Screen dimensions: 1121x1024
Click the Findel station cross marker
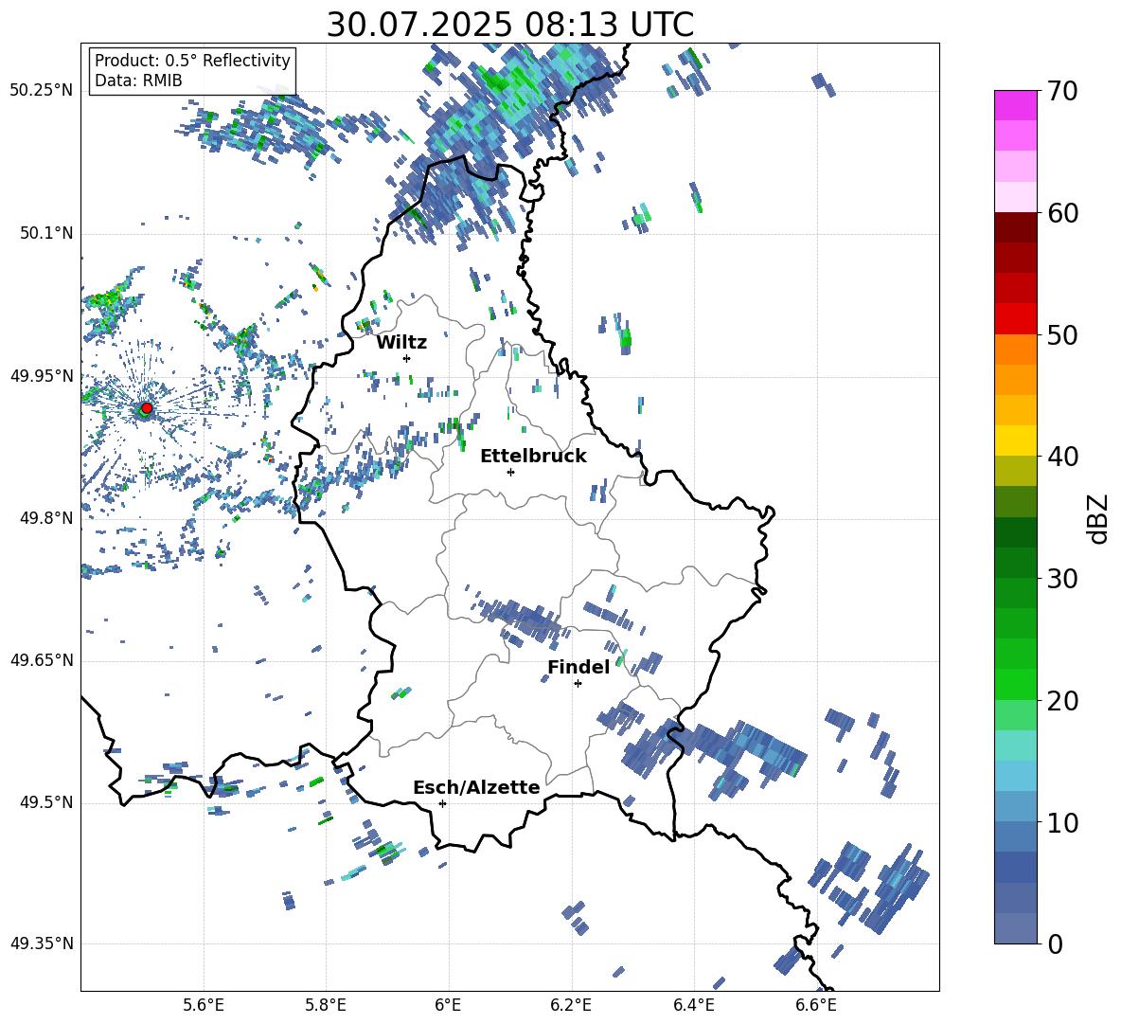pyautogui.click(x=578, y=684)
